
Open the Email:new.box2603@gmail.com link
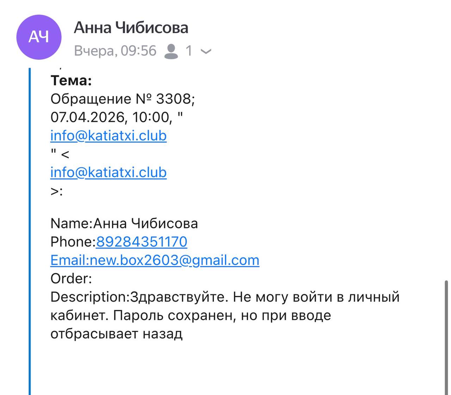point(155,260)
